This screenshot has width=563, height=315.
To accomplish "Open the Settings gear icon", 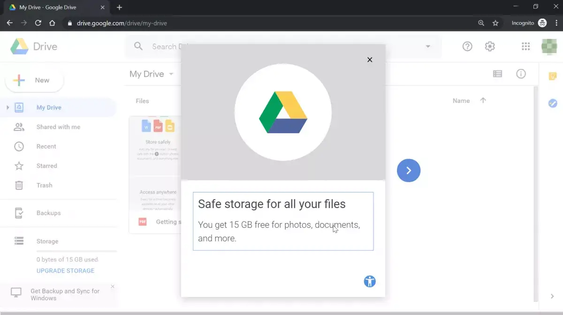I will [x=490, y=46].
